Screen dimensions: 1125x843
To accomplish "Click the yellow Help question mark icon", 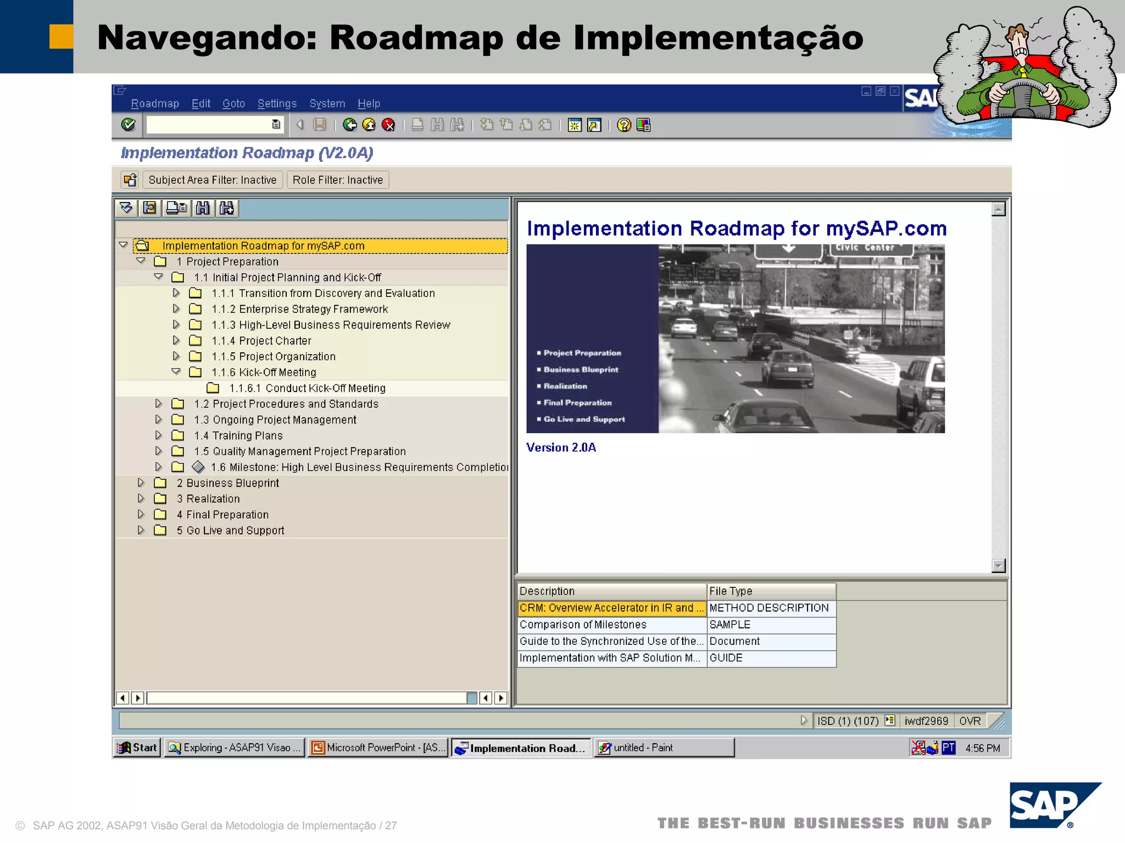I will click(624, 125).
